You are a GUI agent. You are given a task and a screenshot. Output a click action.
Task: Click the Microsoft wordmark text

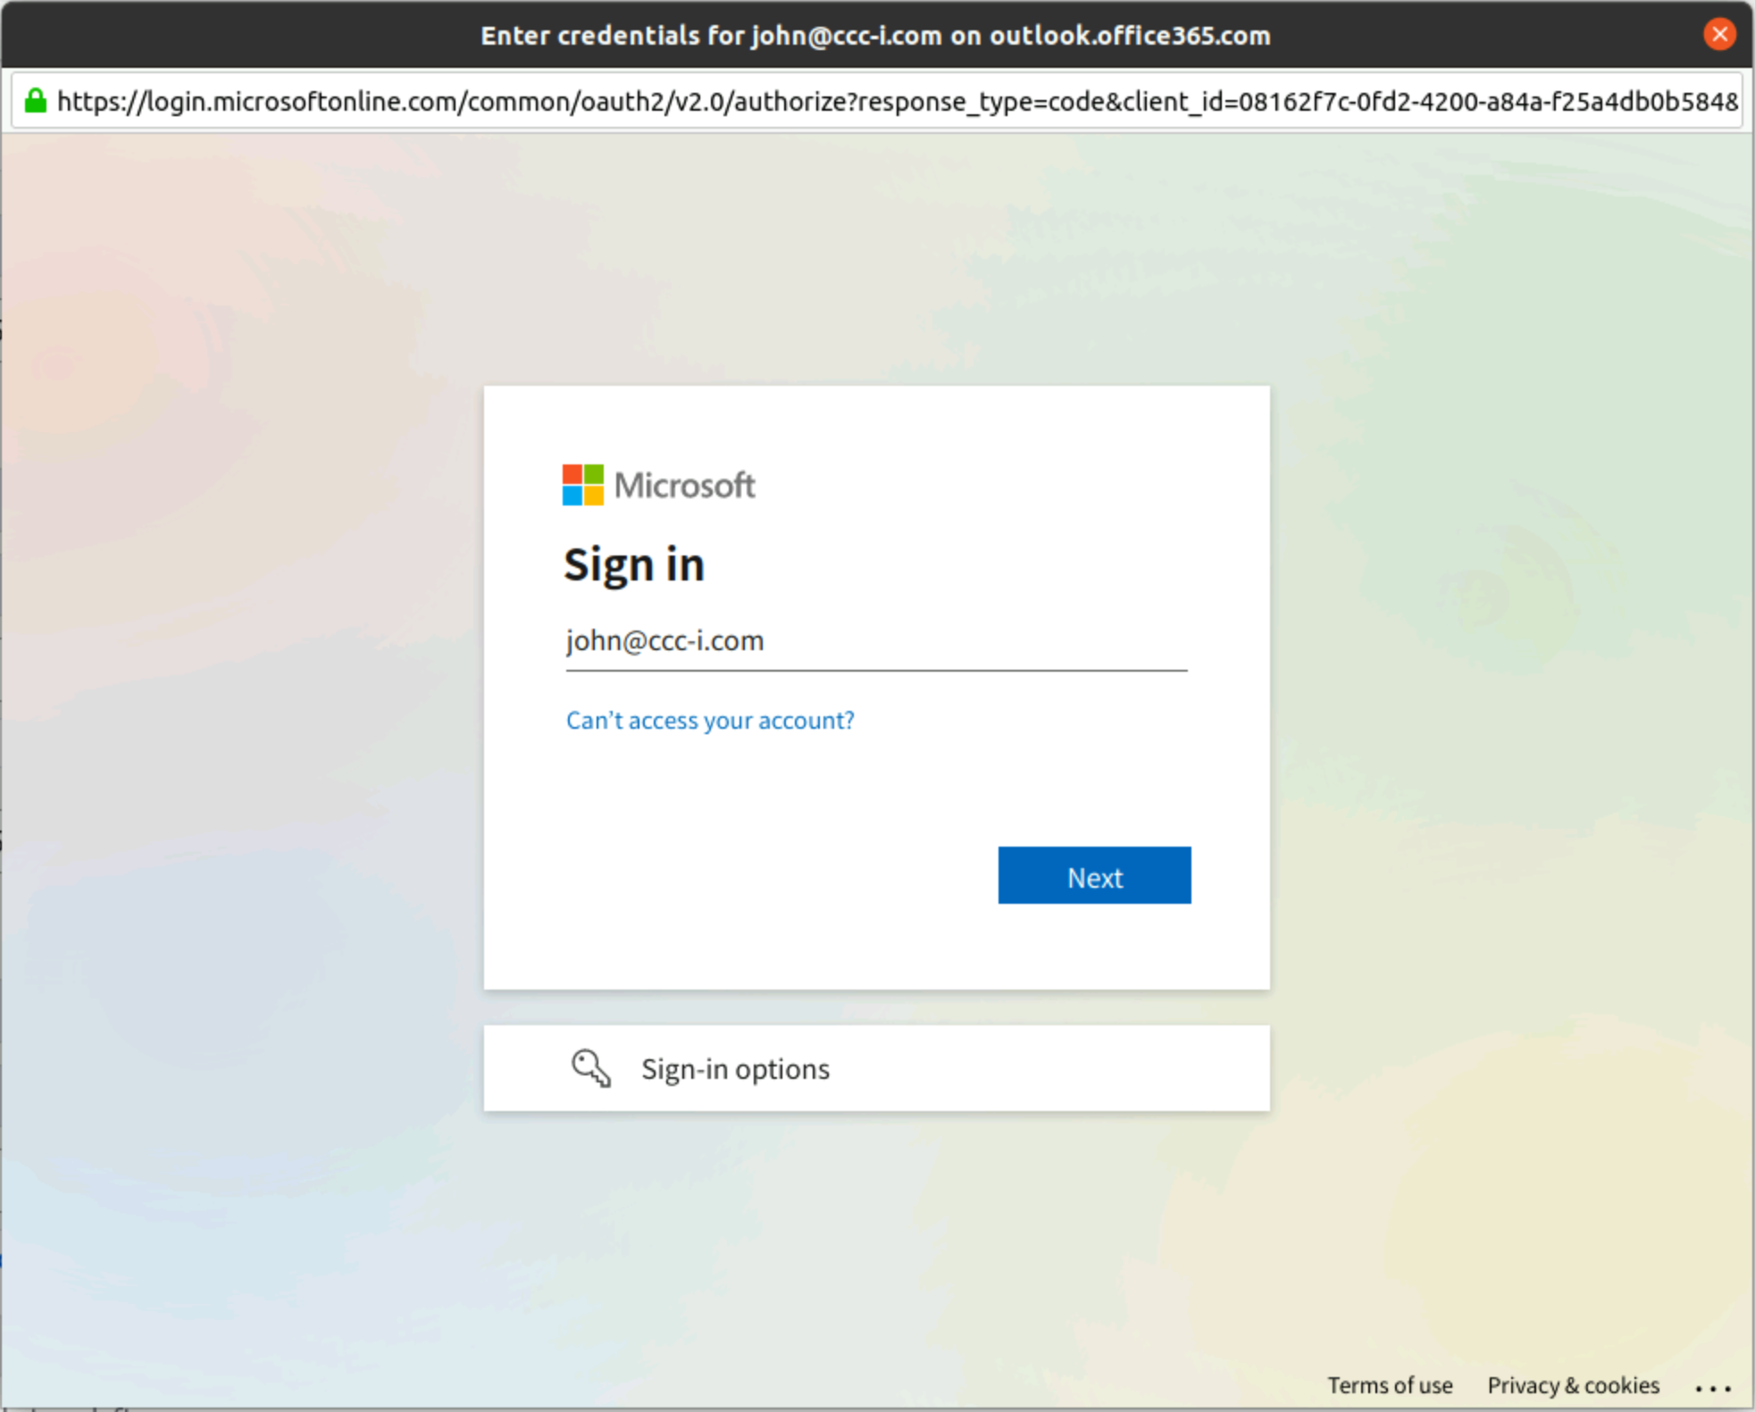[x=684, y=485]
